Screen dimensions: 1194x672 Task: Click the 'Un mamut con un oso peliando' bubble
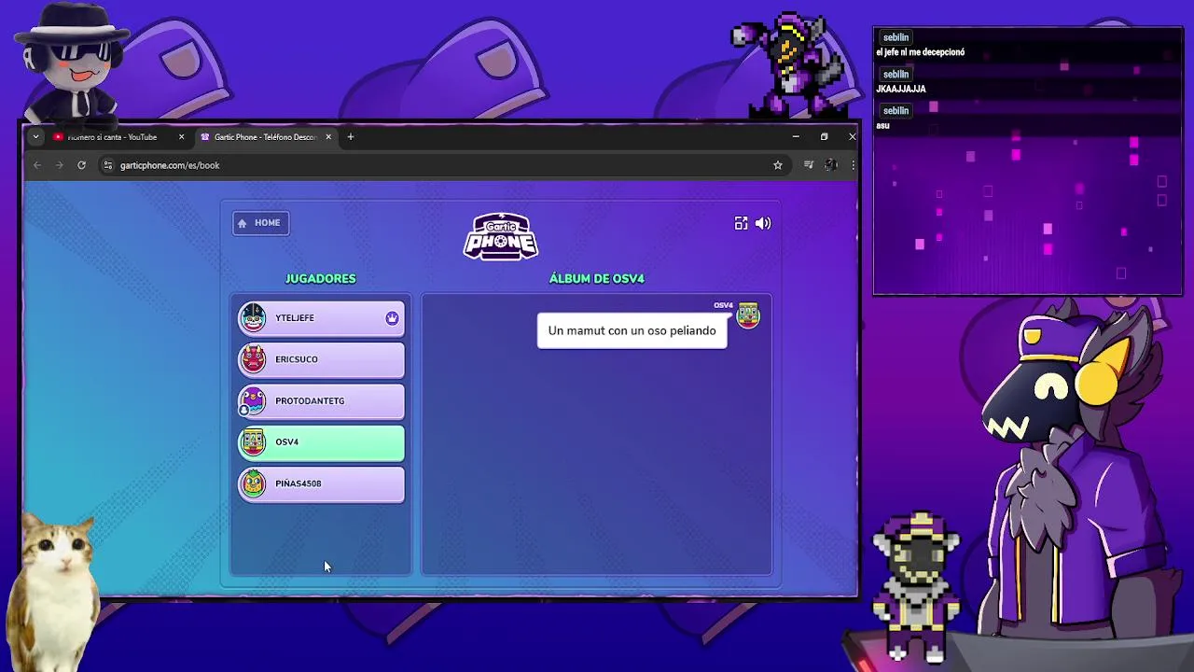[632, 330]
